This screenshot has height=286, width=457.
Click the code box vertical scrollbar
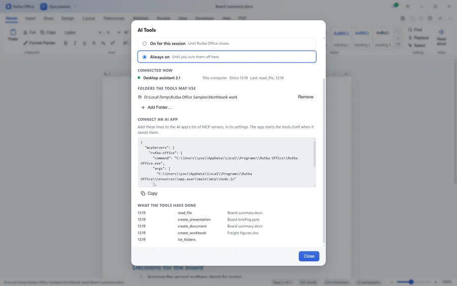(x=314, y=153)
